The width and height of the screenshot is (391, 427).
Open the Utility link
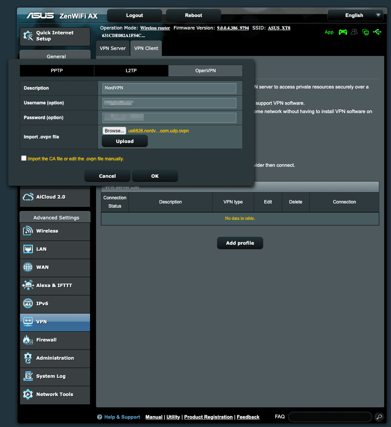pos(173,417)
